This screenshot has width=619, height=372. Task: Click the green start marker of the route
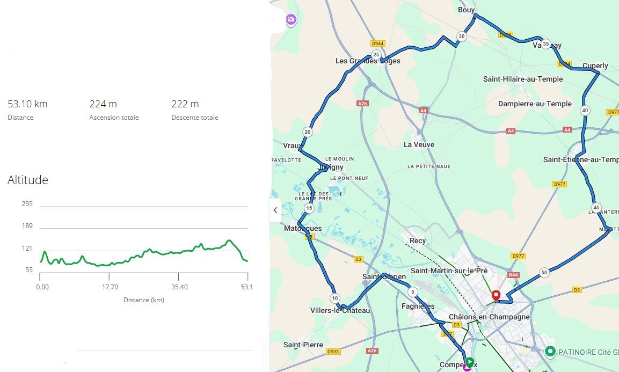click(x=470, y=362)
